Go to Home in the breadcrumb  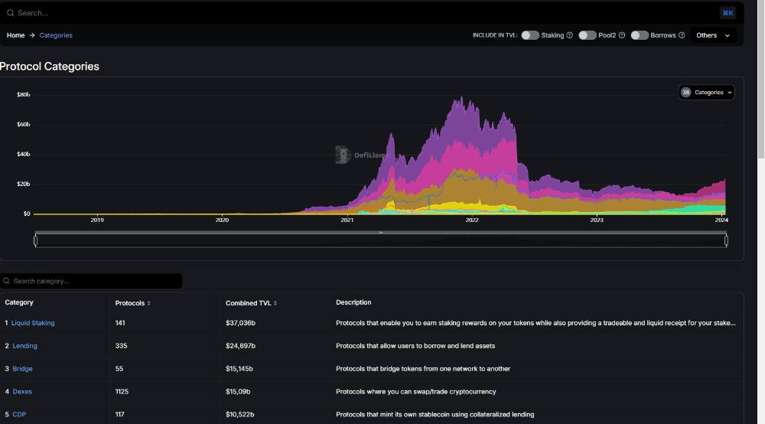[16, 35]
